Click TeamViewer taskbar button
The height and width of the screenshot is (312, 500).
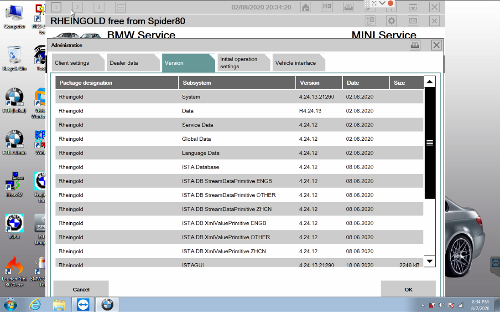(x=83, y=305)
